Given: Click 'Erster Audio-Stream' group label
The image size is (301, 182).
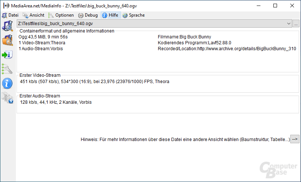Looking at the screenshot, I should [40, 96].
